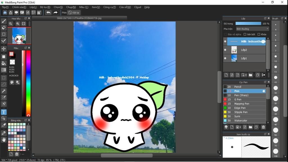The height and width of the screenshot is (162, 288).
Task: Switch to the bbbb12e7166111f7ea80a1532bb6071b.jpg tab
Action: tap(79, 18)
